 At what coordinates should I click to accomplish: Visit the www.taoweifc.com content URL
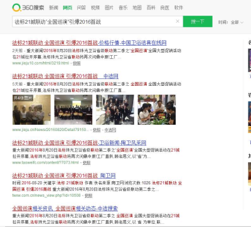(45, 162)
